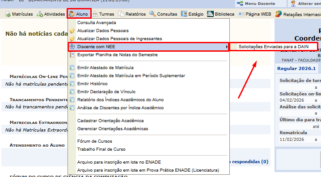Click the Alterar senha button
Image resolution: width=321 pixels, height=177 pixels.
coord(304,4)
